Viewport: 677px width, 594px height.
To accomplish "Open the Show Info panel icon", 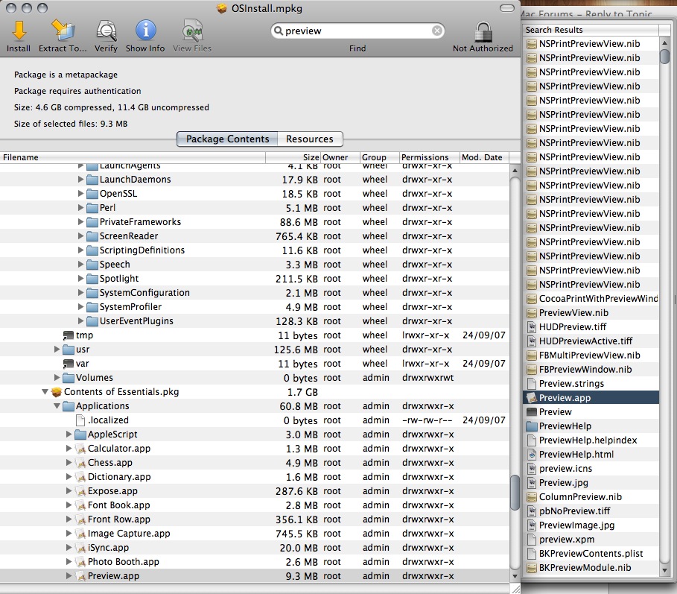I will pos(145,31).
